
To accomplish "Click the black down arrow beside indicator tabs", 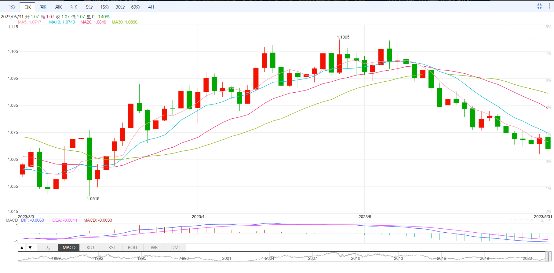I will (30, 248).
